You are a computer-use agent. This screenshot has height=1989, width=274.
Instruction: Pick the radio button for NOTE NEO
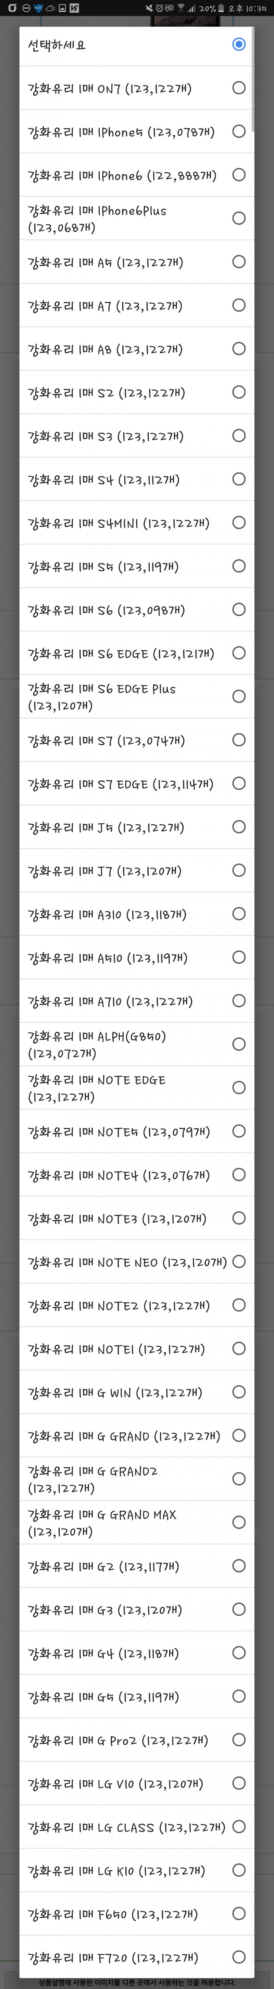pos(239,1261)
